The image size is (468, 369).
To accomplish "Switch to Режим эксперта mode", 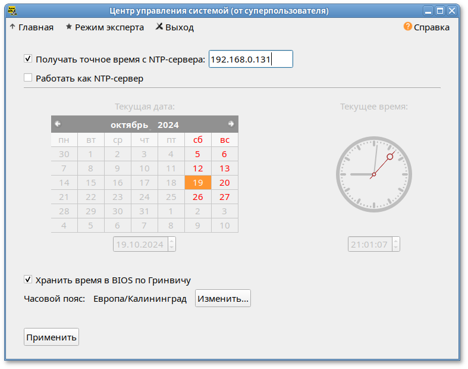I will pyautogui.click(x=105, y=27).
